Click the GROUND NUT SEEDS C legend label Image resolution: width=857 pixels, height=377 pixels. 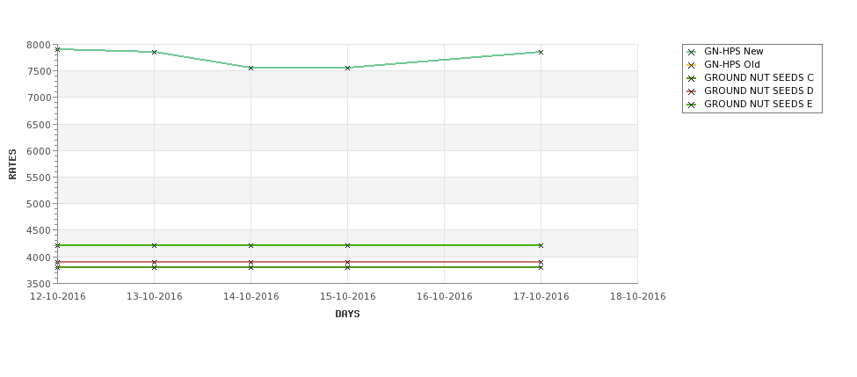[x=759, y=77]
